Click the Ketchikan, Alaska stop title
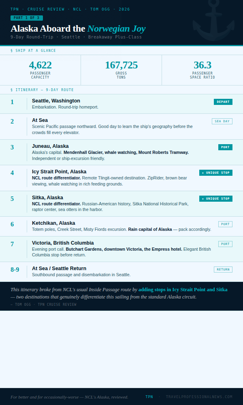This screenshot has width=243, height=405. point(53,223)
